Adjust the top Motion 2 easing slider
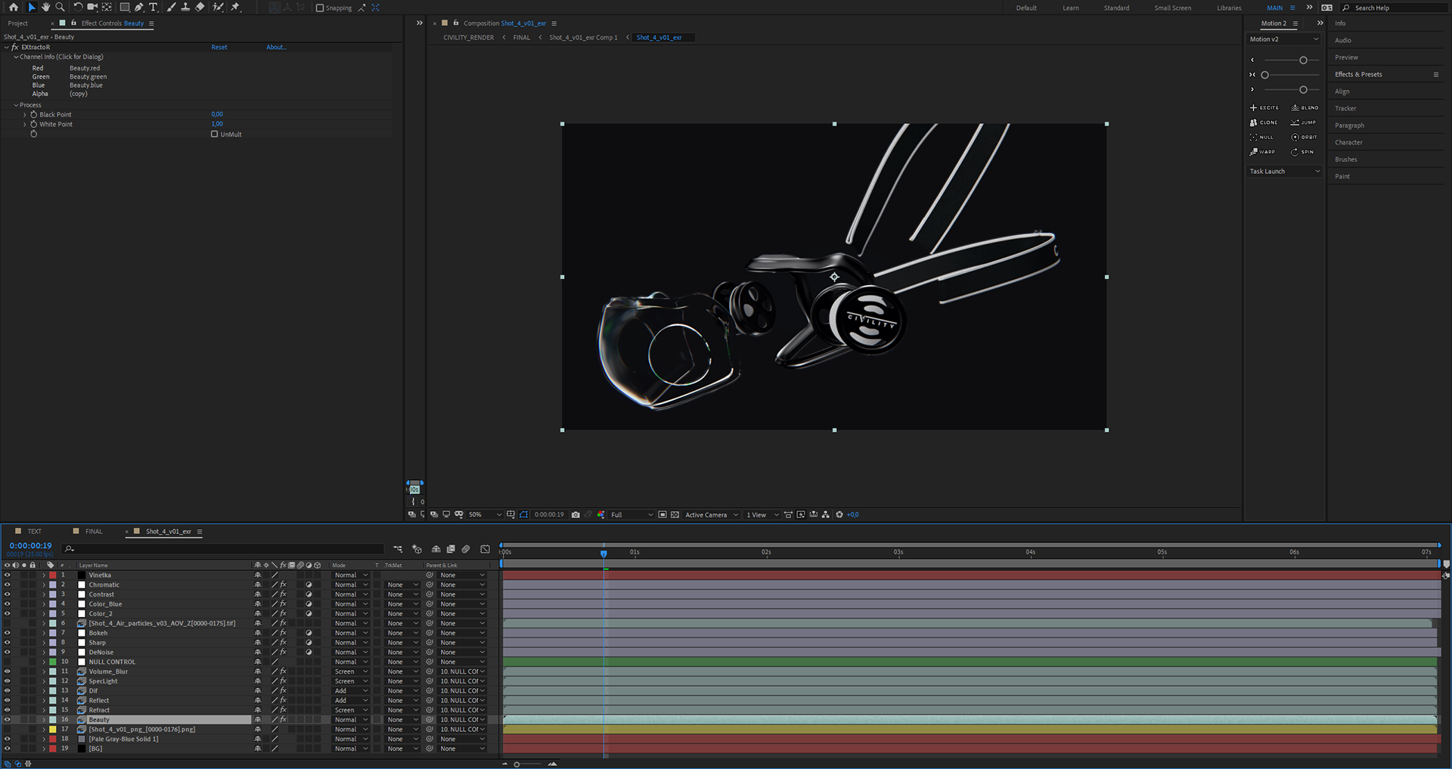The image size is (1452, 769). tap(1303, 60)
